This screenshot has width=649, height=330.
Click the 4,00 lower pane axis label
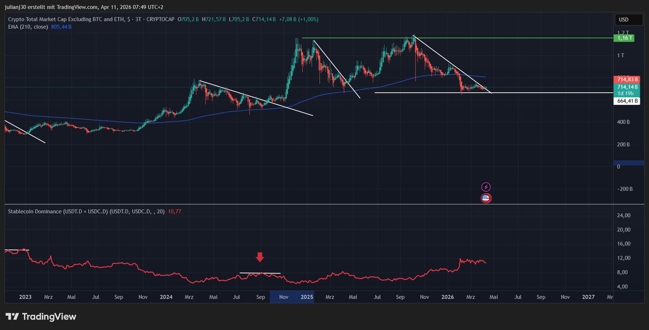[622, 286]
